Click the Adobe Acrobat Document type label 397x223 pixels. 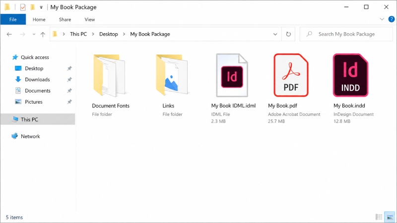tap(294, 114)
